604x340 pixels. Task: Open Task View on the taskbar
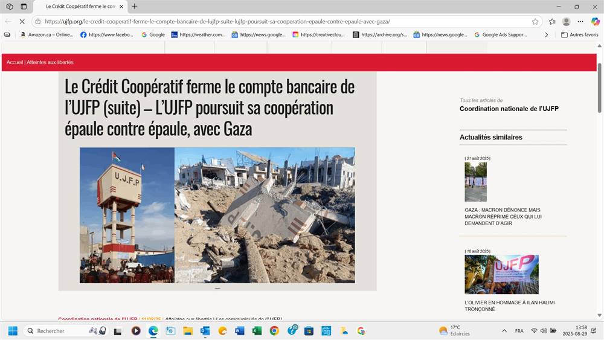click(x=118, y=331)
